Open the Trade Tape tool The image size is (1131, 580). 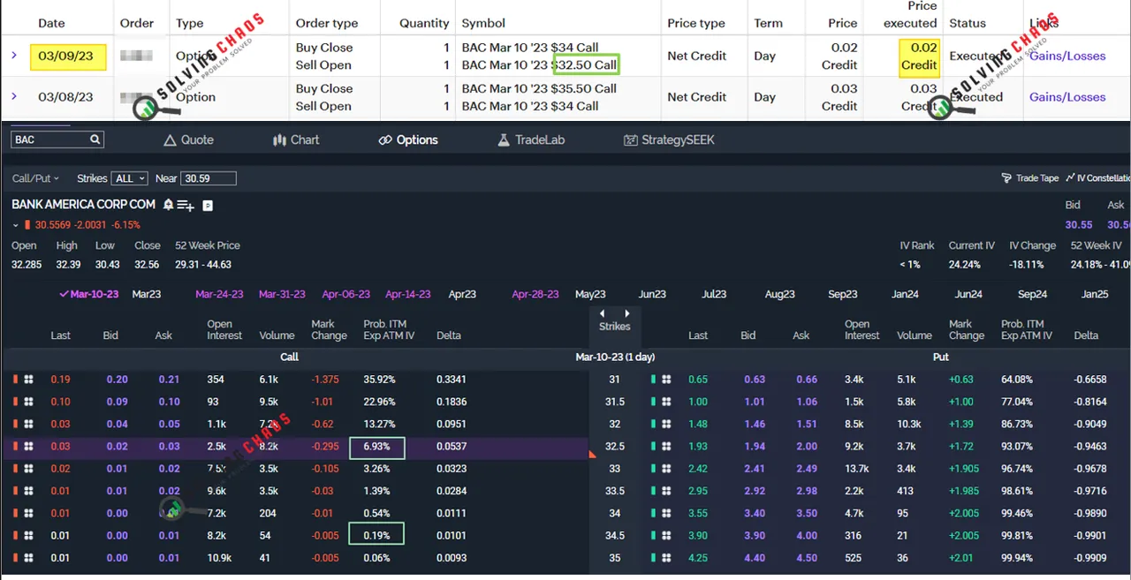[1030, 178]
